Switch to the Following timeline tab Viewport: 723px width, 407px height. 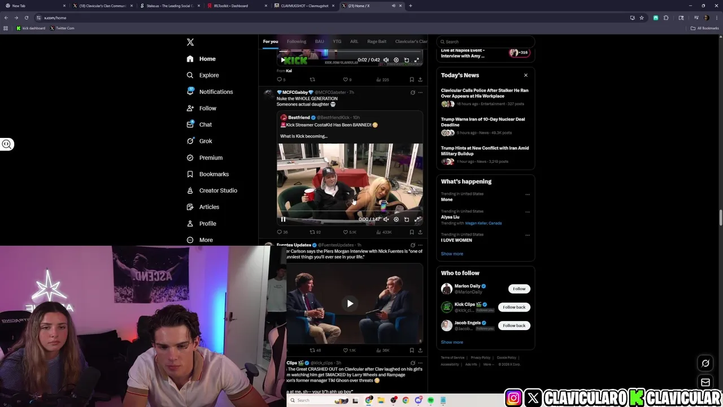coord(296,41)
